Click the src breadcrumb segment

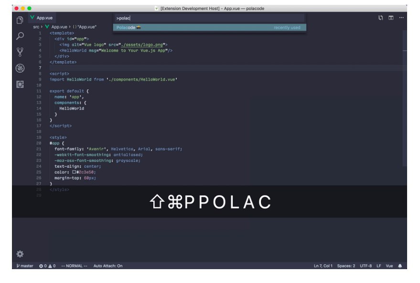[x=36, y=27]
